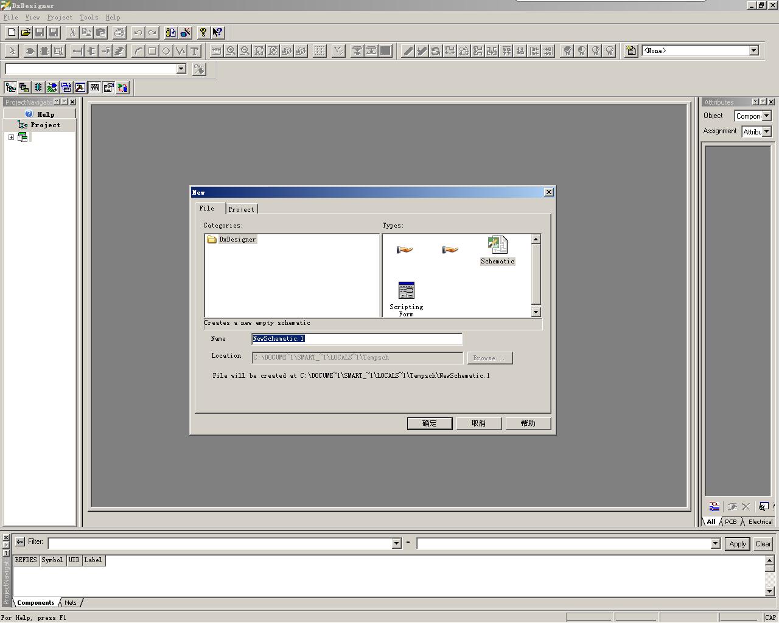Click the table grid icon in bottom toolbar
This screenshot has height=623, width=779.
pyautogui.click(x=94, y=88)
